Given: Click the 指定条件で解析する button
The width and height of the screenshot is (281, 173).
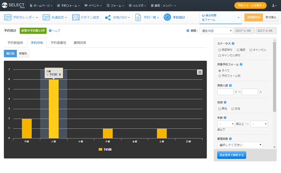Looking at the screenshot, I should pyautogui.click(x=231, y=155).
